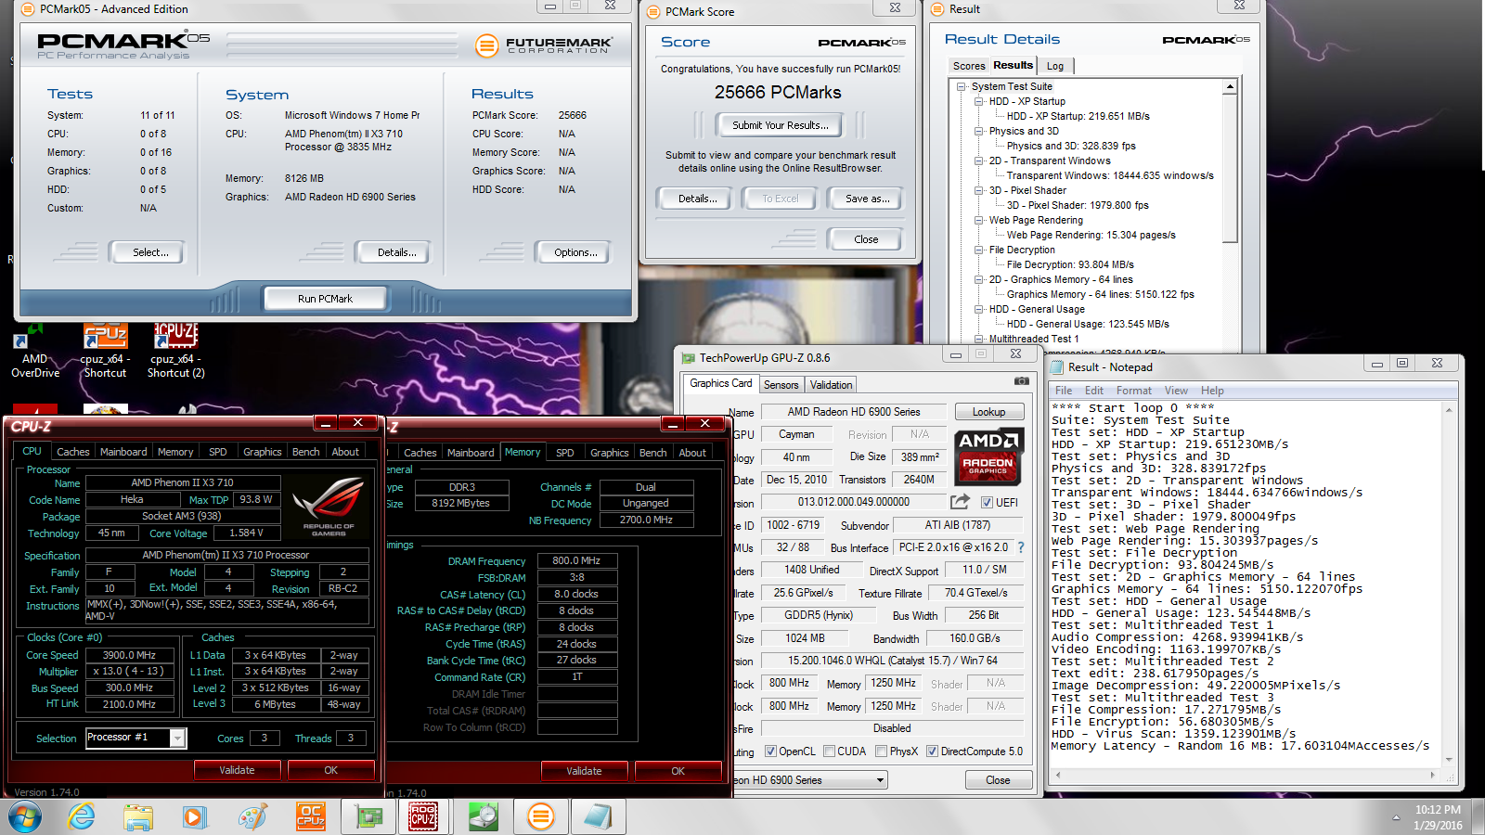Open the cpuz_x64 - Shortcut (2) desktop icon

point(175,351)
